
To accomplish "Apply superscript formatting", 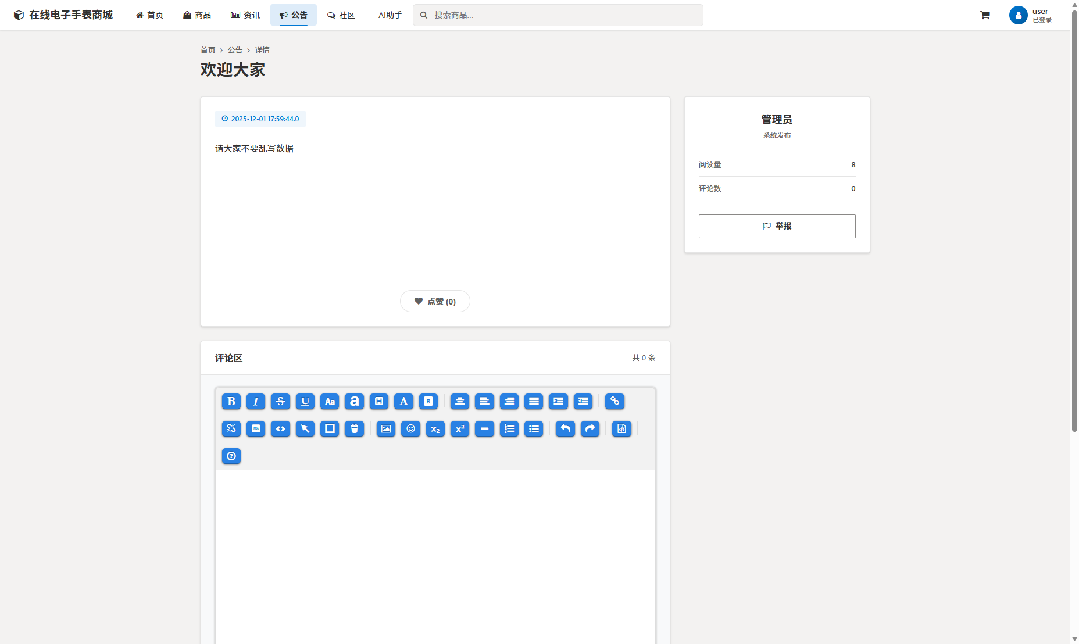I will tap(459, 429).
